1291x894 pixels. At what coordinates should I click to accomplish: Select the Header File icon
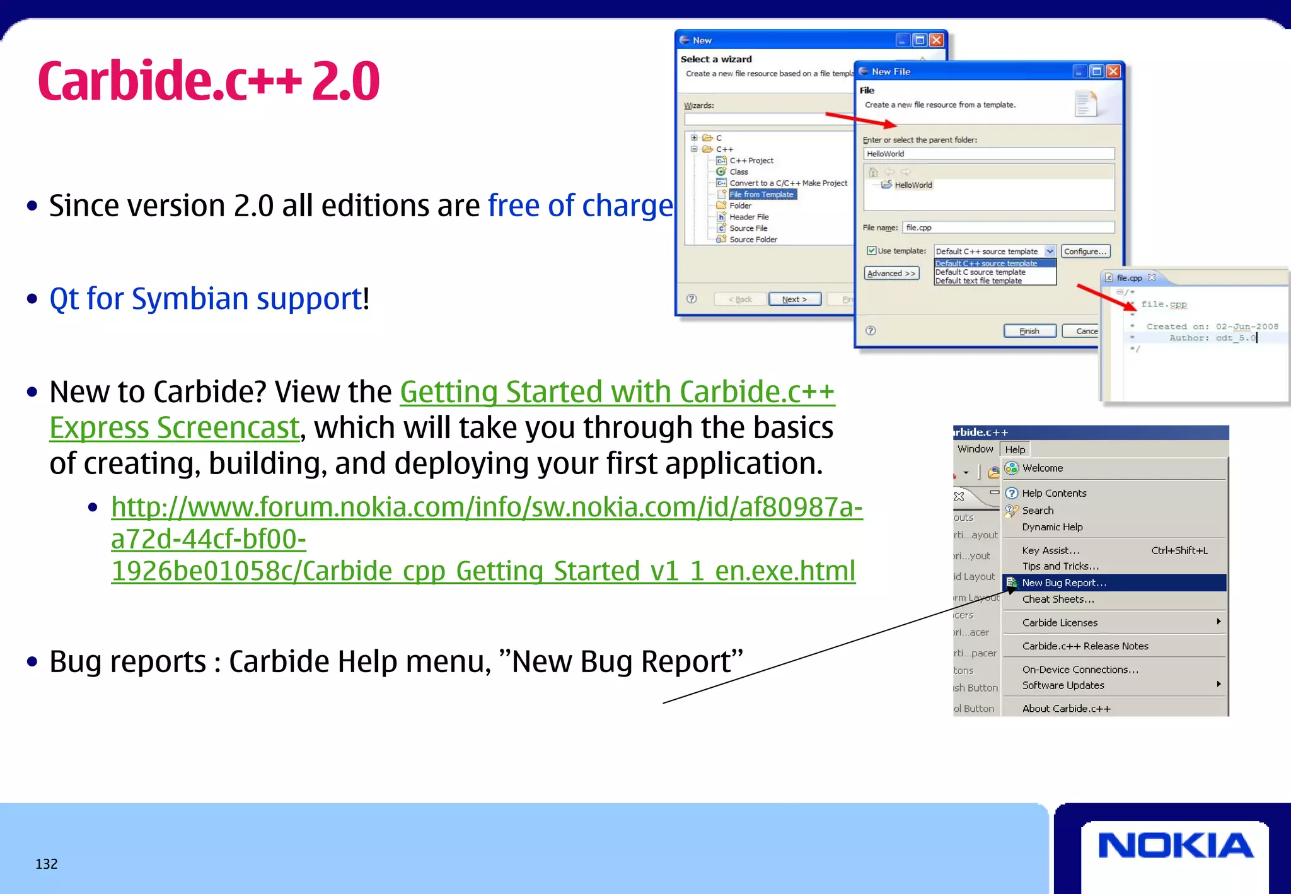pos(721,217)
